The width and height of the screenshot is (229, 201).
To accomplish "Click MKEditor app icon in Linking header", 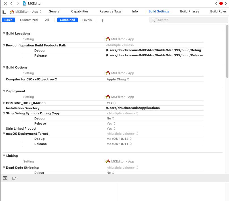I will [108, 161].
